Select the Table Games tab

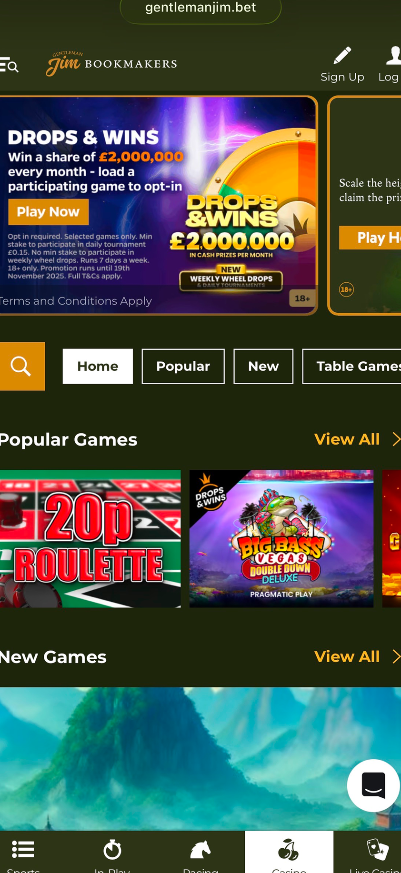(x=352, y=366)
